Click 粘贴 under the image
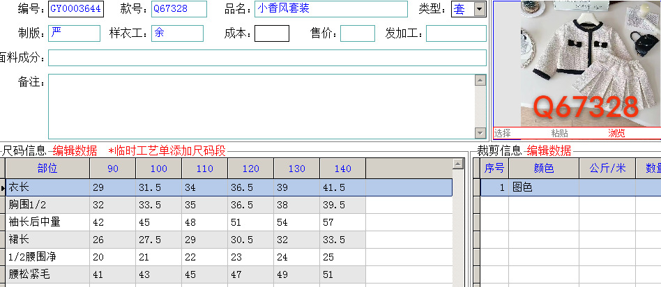 (560, 133)
